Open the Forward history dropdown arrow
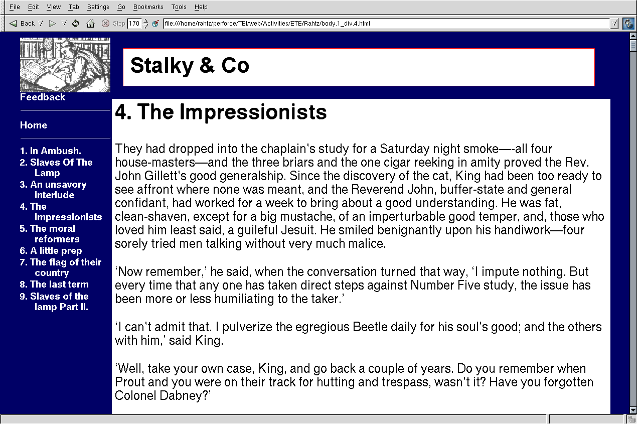The width and height of the screenshot is (637, 424). (x=64, y=23)
